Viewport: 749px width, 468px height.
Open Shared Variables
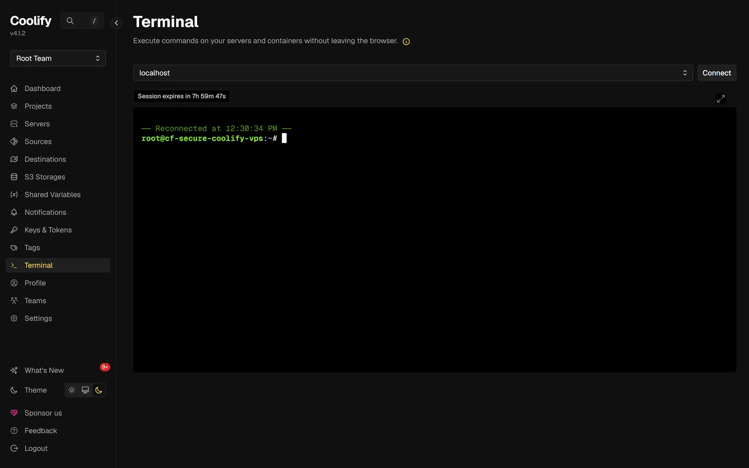click(58, 195)
